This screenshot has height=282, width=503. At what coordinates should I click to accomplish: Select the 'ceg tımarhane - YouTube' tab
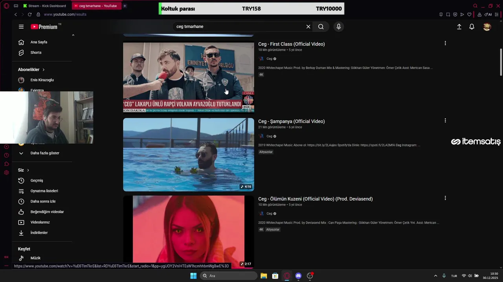(x=97, y=6)
